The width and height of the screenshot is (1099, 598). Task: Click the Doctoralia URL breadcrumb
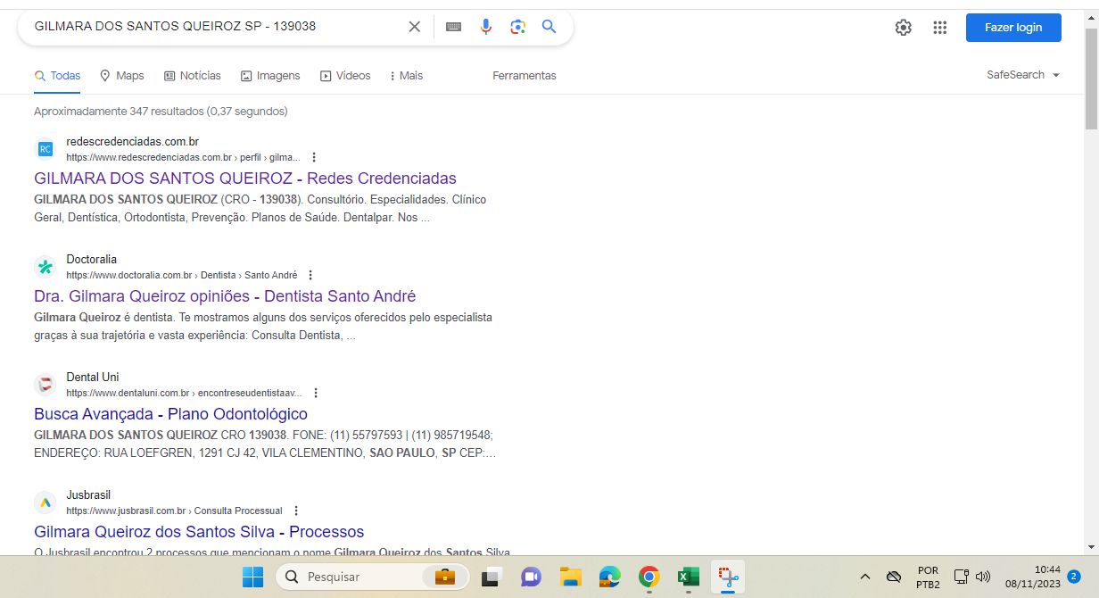(x=181, y=275)
